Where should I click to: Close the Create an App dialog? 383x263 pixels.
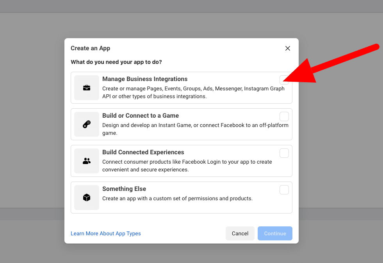coord(288,48)
